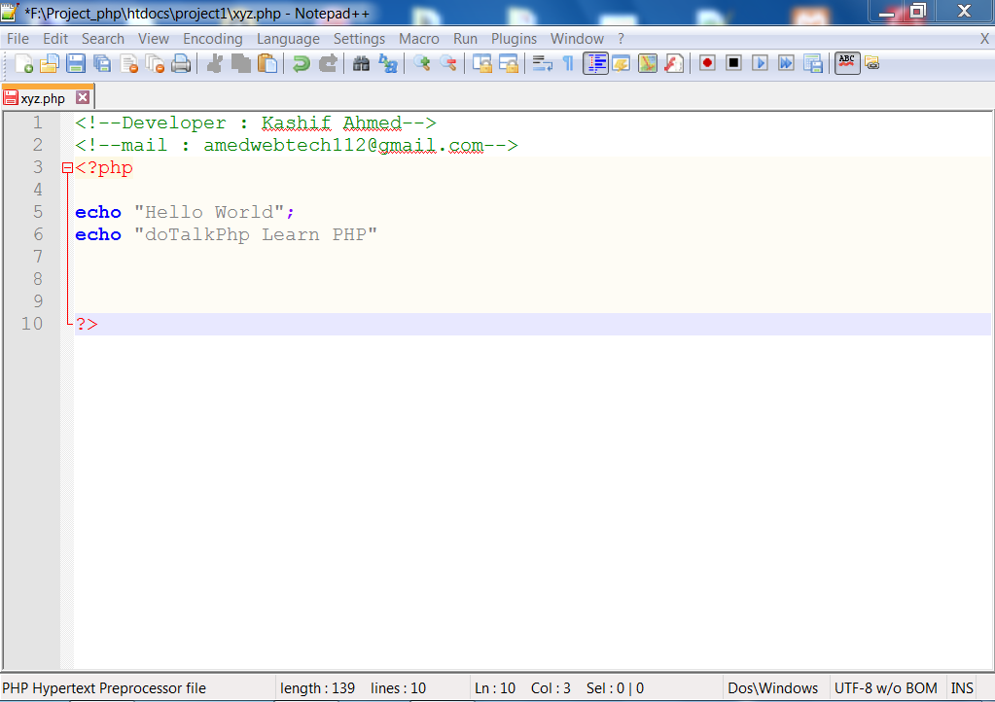Click the Print toolbar icon
Viewport: 995px width, 702px height.
click(181, 62)
